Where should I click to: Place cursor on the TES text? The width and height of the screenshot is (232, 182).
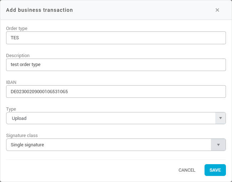coord(15,38)
